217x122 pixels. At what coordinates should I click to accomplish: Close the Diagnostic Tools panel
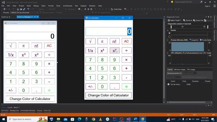[x=211, y=17]
